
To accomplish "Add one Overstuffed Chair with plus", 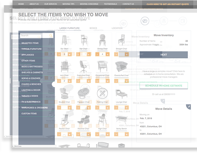I will click(x=127, y=81).
